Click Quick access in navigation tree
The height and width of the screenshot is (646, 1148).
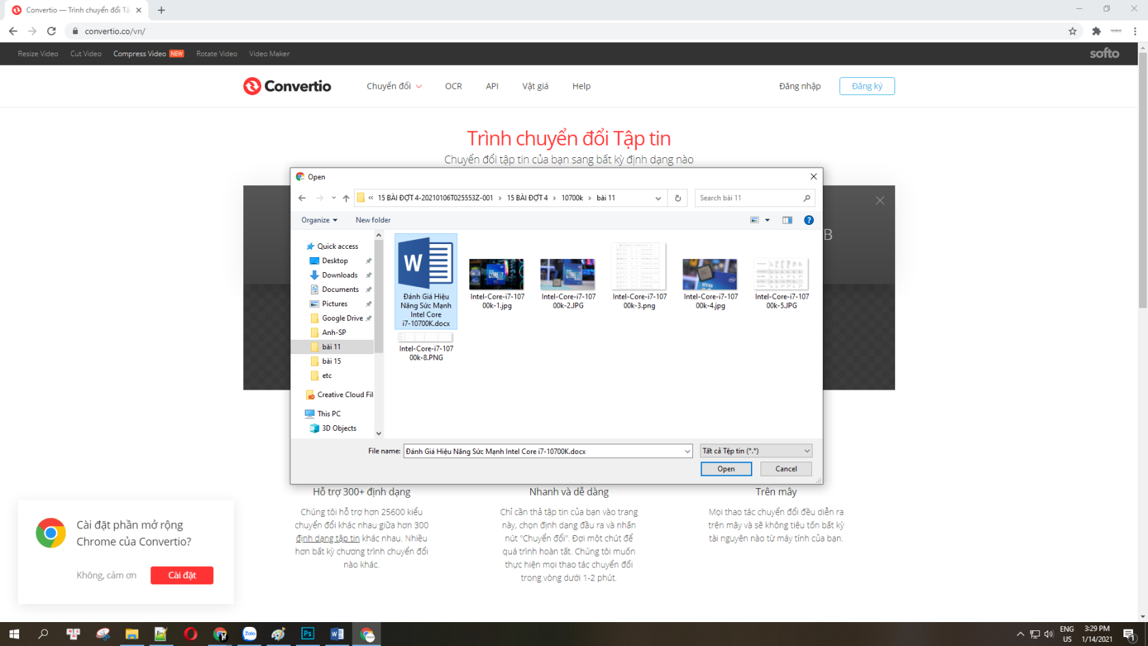coord(338,246)
